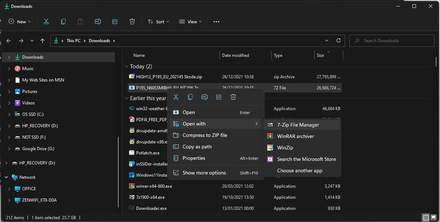Click the Copy icon in the context menu

[x=190, y=97]
